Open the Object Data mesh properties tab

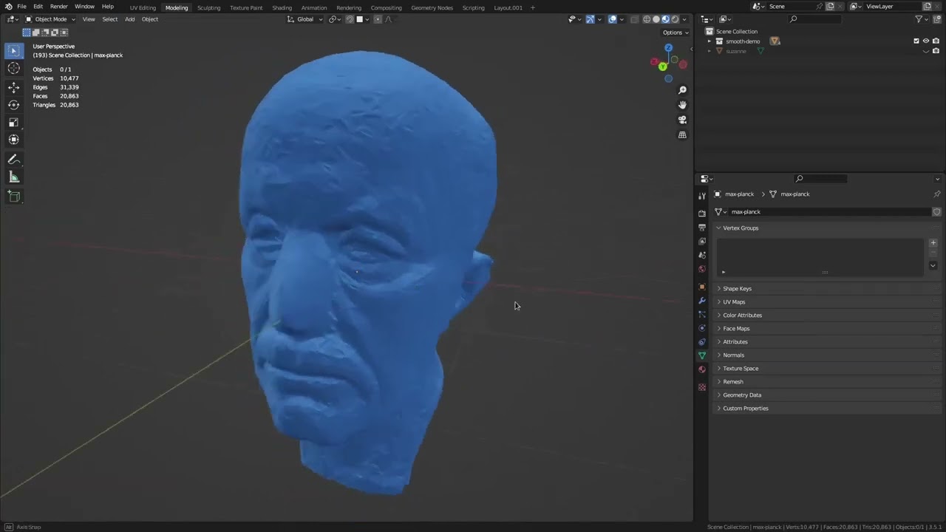(x=702, y=355)
